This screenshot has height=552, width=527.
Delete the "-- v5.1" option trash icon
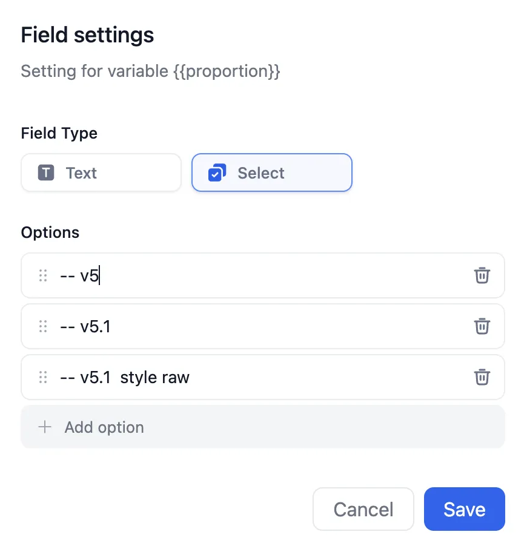pyautogui.click(x=482, y=326)
